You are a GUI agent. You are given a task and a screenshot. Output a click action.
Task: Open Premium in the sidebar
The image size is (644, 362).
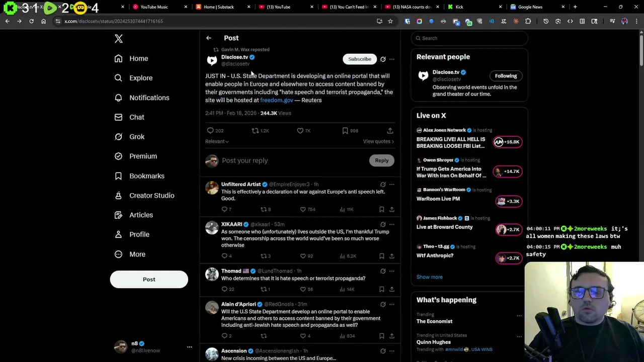click(136, 156)
